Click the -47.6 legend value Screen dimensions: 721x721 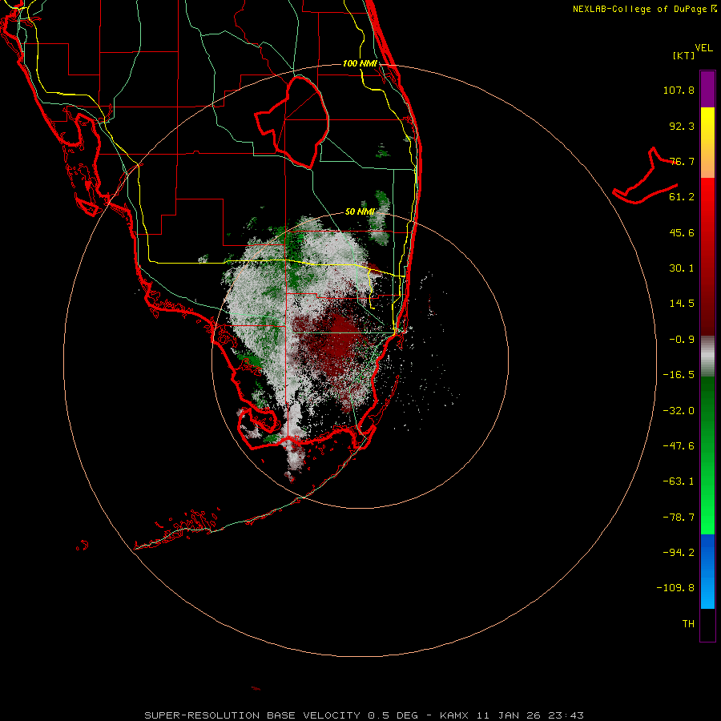click(x=679, y=446)
